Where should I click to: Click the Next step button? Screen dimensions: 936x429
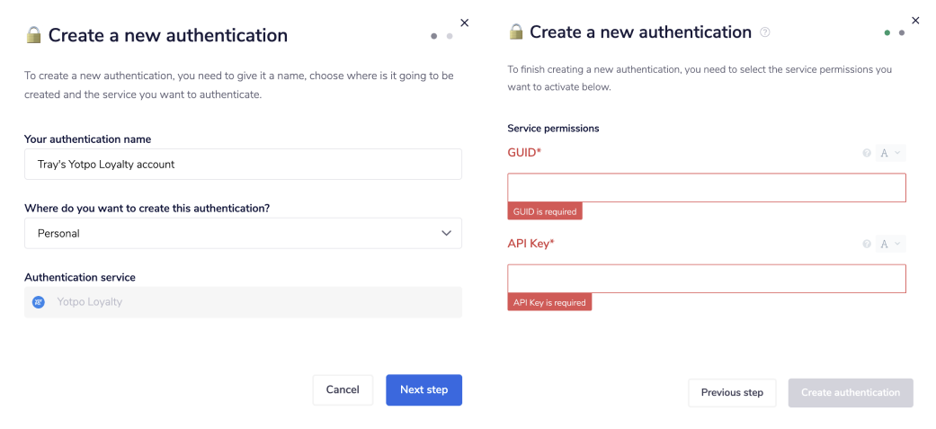click(423, 389)
